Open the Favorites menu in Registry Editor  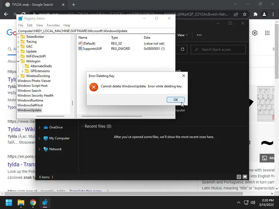[53, 25]
